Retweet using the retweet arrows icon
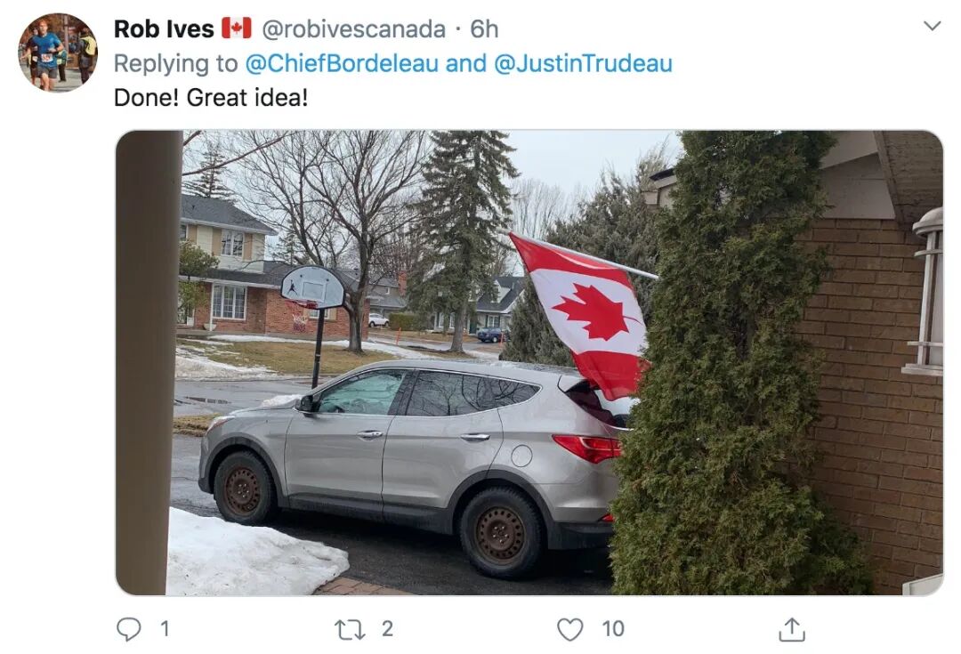The image size is (961, 654). click(350, 629)
